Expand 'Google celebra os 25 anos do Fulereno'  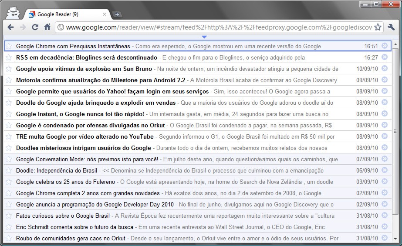click(x=198, y=182)
